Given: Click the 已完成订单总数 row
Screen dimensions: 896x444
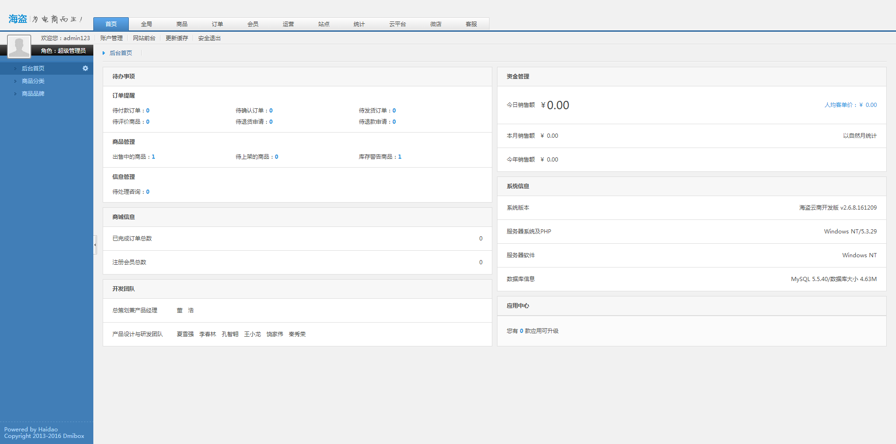Looking at the screenshot, I should coord(297,239).
